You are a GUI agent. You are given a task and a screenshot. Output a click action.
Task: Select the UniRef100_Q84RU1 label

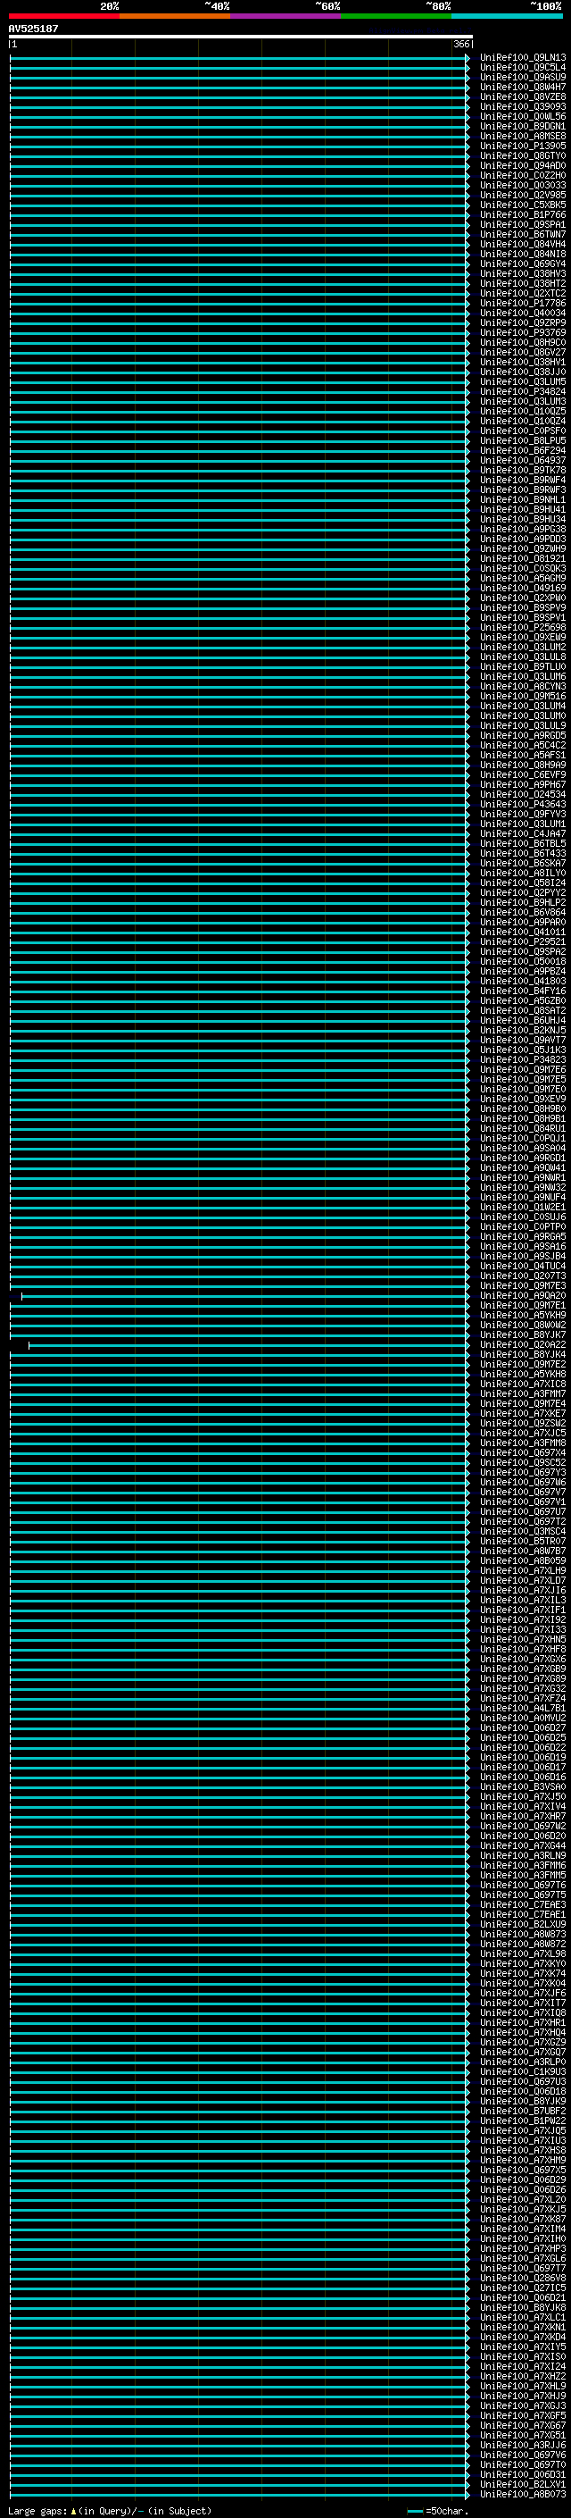point(522,1129)
